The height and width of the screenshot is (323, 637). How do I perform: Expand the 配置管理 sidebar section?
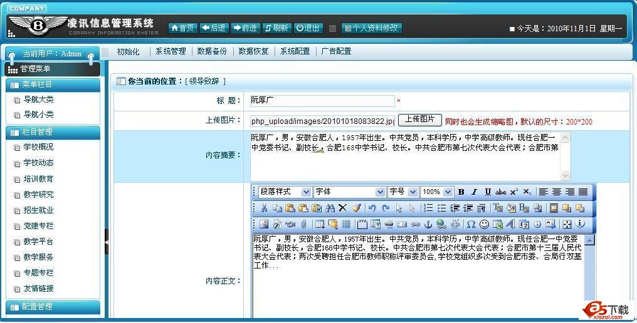click(53, 307)
